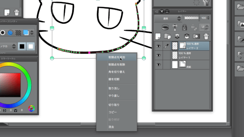Hide レイヤー 1 with its eye icon

159,55
